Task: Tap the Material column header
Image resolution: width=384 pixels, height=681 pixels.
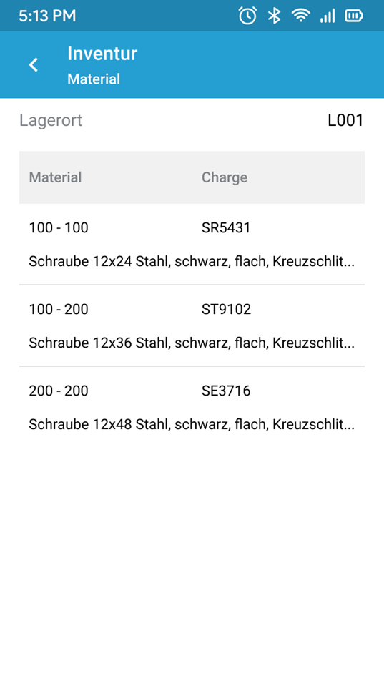Action: (55, 177)
